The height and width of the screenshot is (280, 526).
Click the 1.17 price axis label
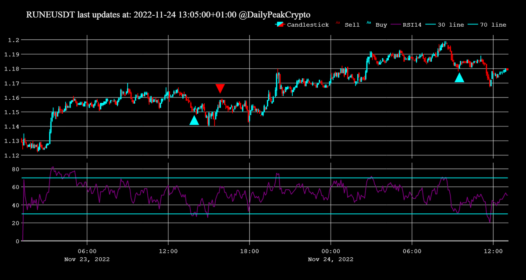[11, 83]
